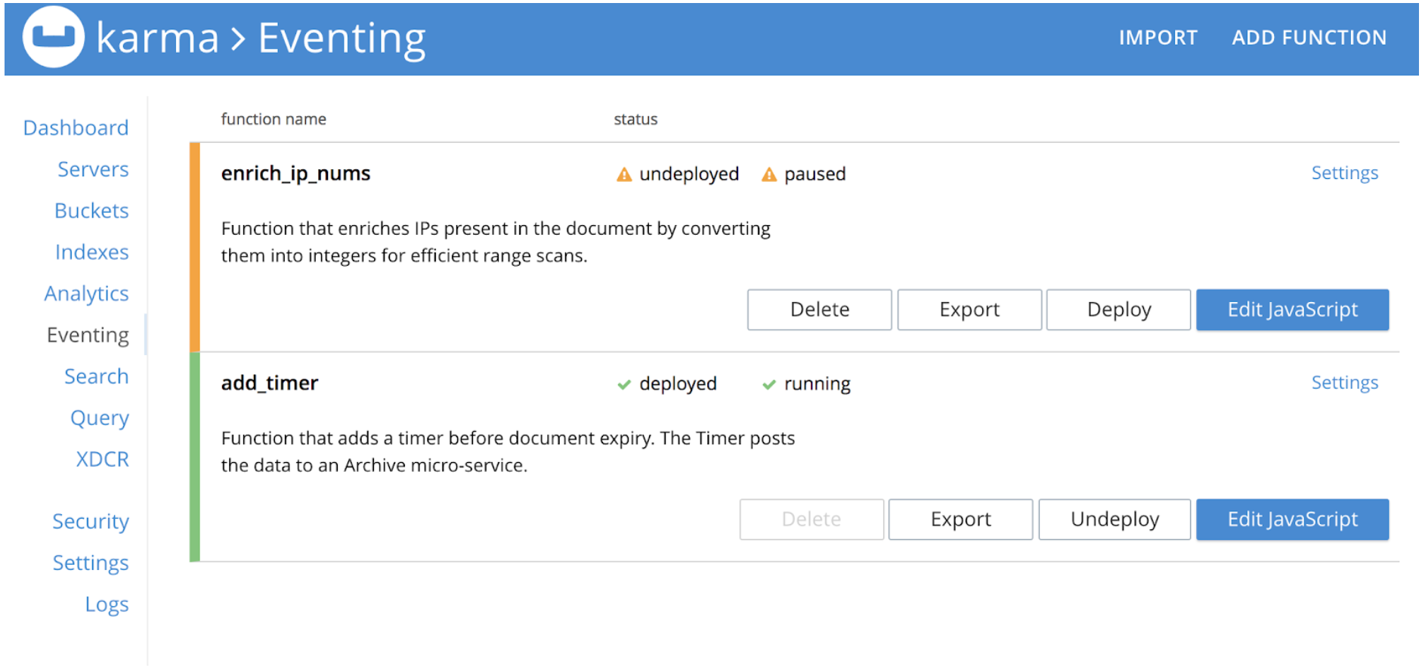Undeploy the add_timer function

[1114, 520]
